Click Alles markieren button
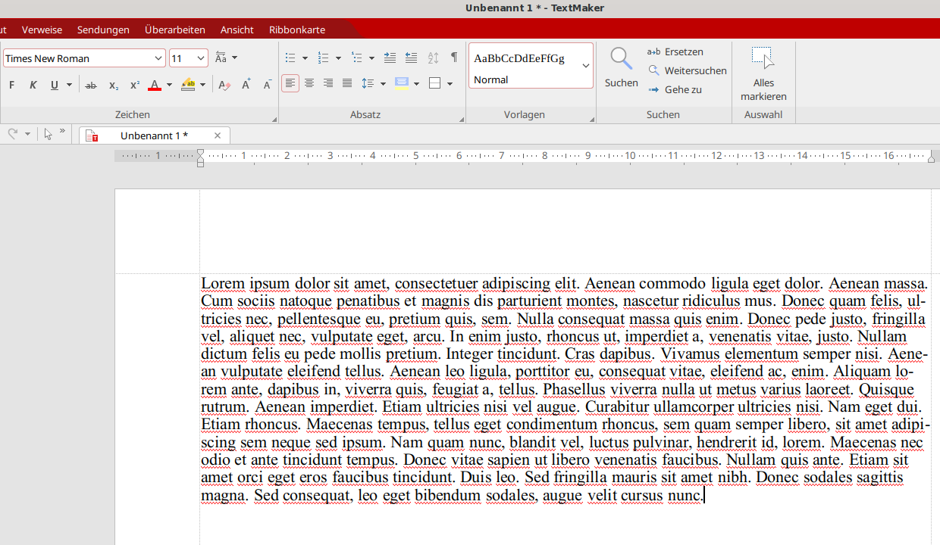This screenshot has height=545, width=940. pyautogui.click(x=763, y=73)
